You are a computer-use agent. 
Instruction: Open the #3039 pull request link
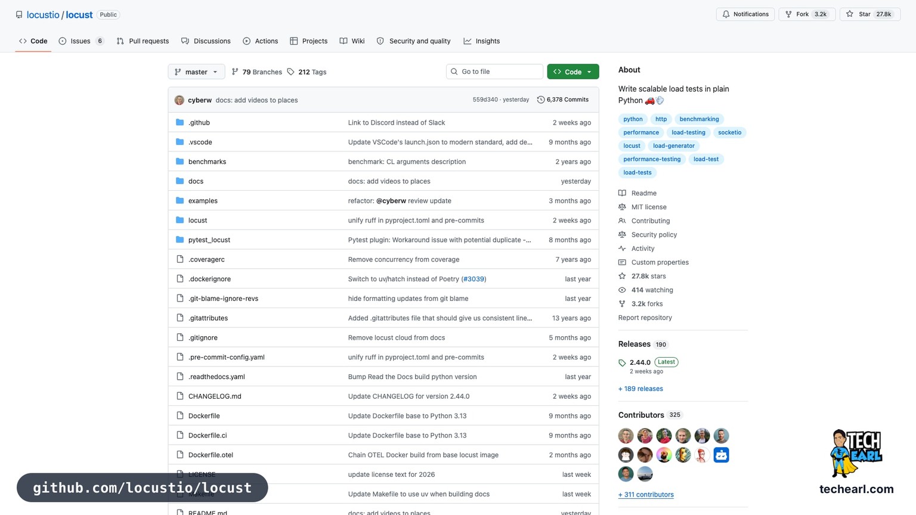coord(474,279)
